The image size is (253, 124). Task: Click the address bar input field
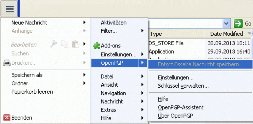pyautogui.click(x=185, y=24)
